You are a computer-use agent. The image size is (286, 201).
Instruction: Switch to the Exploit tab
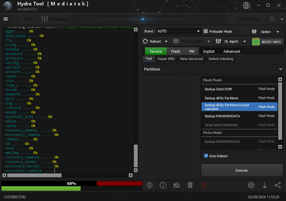(209, 51)
